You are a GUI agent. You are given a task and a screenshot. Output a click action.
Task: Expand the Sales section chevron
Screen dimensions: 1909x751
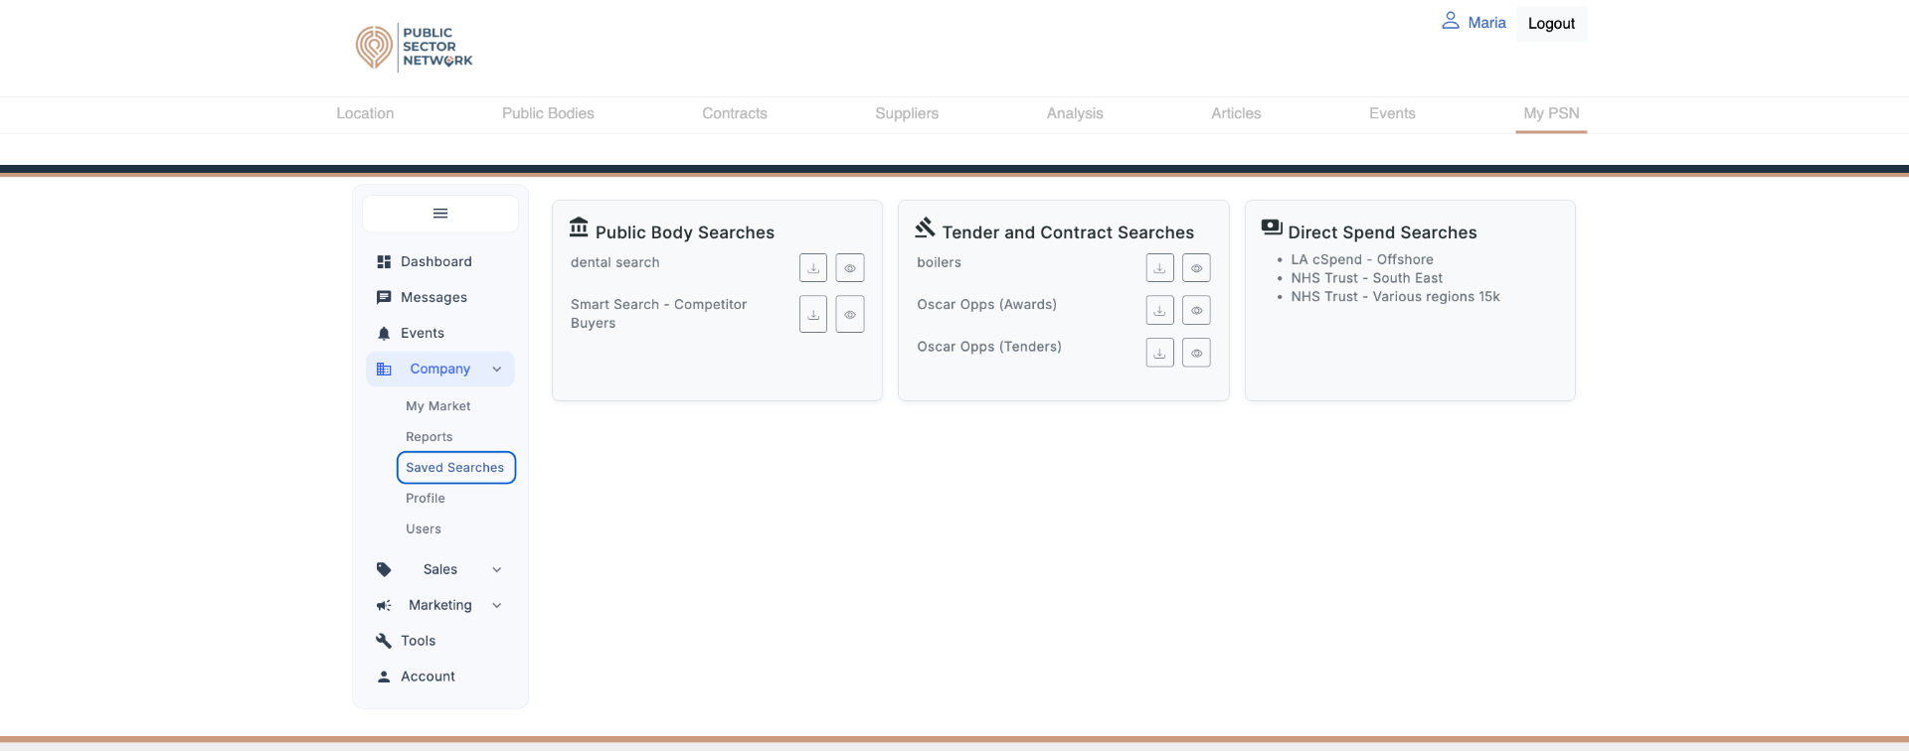coord(497,570)
